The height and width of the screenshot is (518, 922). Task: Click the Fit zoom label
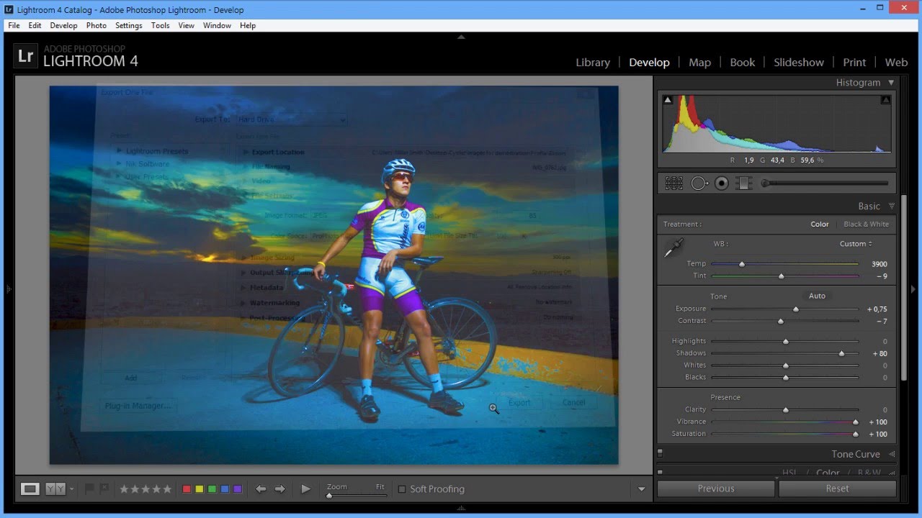tap(380, 487)
